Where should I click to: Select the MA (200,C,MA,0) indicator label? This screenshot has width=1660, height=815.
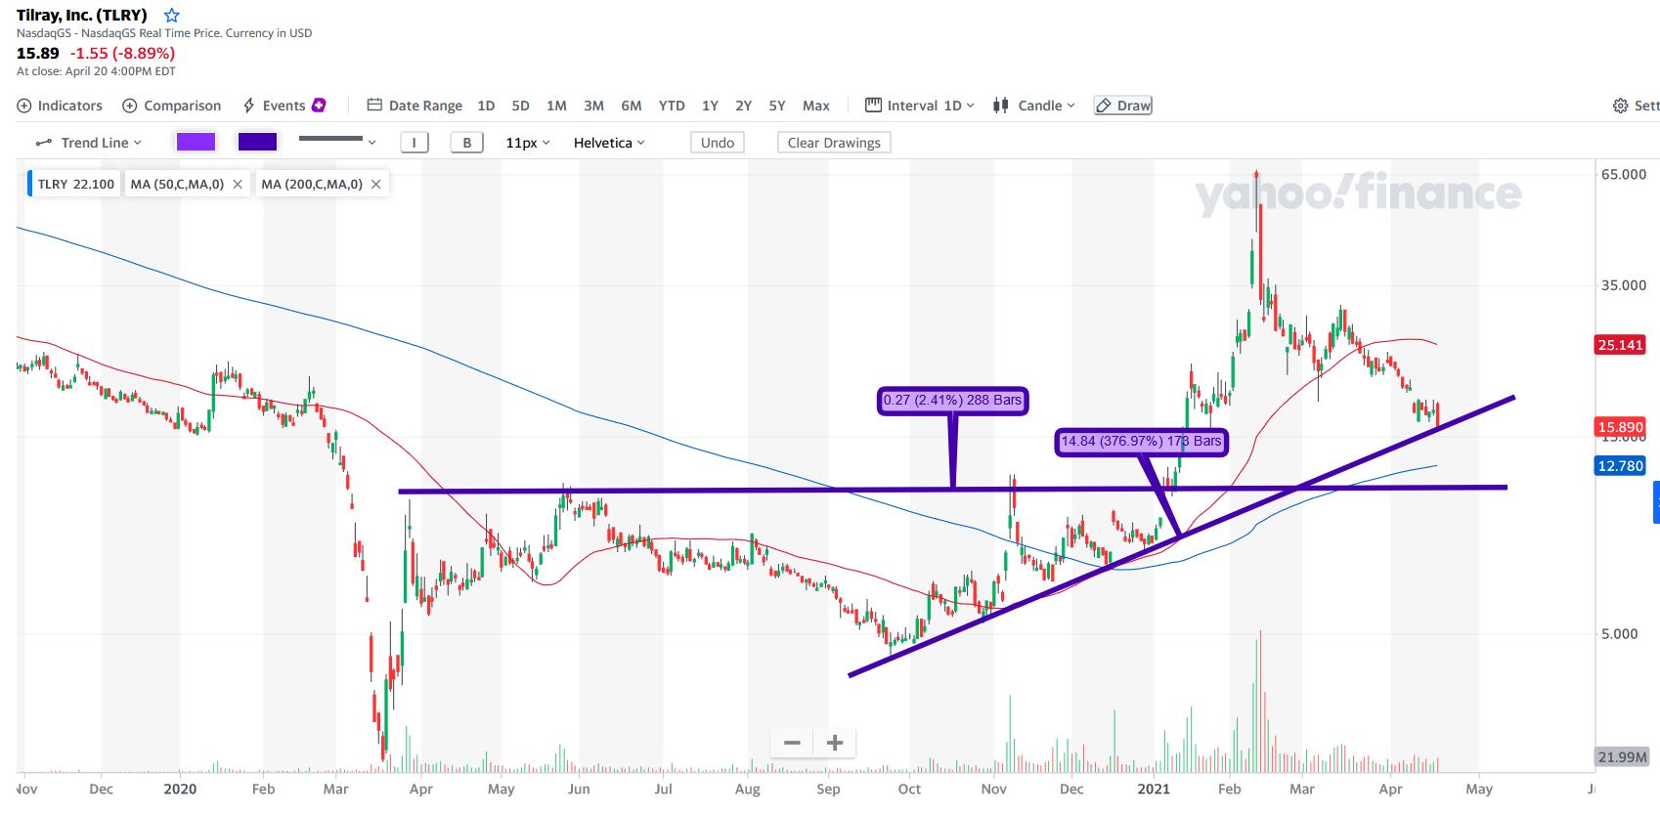click(312, 184)
